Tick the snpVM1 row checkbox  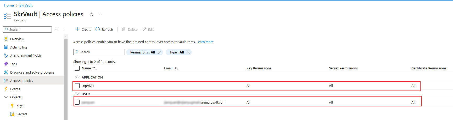(77, 86)
